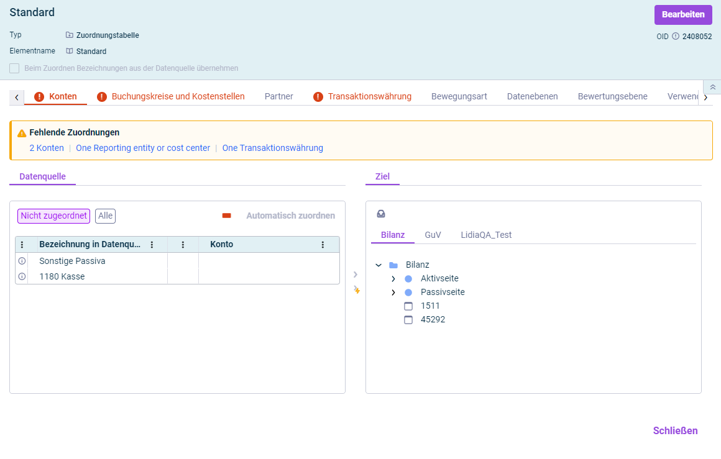Open the Transaktionswährung tab
Image resolution: width=721 pixels, height=459 pixels.
pyautogui.click(x=369, y=96)
